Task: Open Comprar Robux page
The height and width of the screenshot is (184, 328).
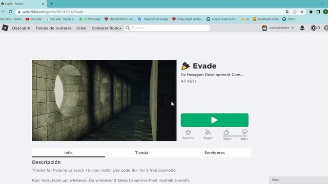Action: [x=107, y=28]
